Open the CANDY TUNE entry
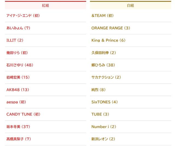 tap(23, 114)
